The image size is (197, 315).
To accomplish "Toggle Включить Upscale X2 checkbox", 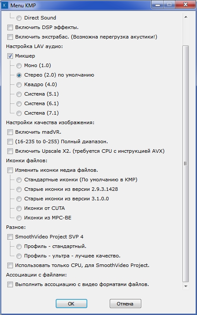I will pyautogui.click(x=10, y=151).
